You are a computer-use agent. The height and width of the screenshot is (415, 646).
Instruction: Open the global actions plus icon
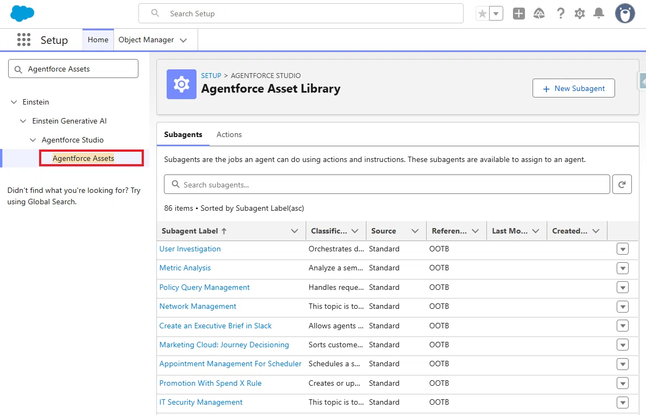518,14
